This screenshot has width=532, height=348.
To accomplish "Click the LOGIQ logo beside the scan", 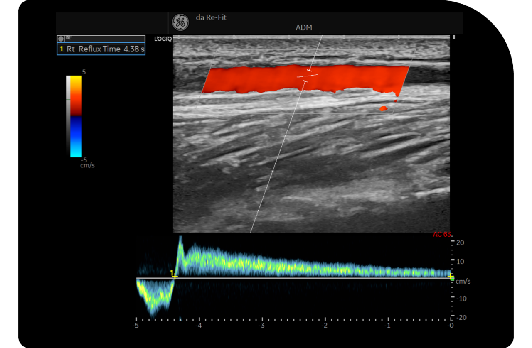I will 163,39.
